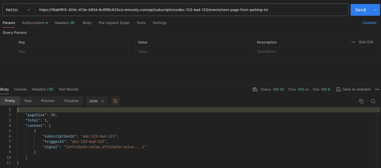This screenshot has width=381, height=168.
Task: Open the Test Results response tab
Action: pyautogui.click(x=68, y=89)
